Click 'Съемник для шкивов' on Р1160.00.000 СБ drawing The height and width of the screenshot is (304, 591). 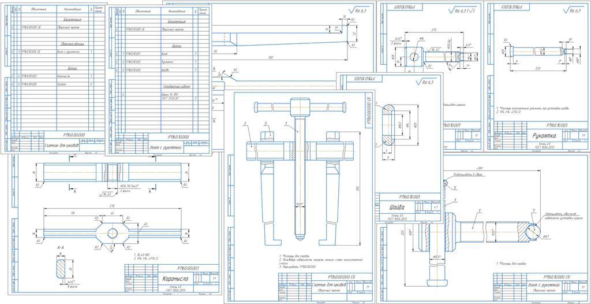tap(330, 284)
